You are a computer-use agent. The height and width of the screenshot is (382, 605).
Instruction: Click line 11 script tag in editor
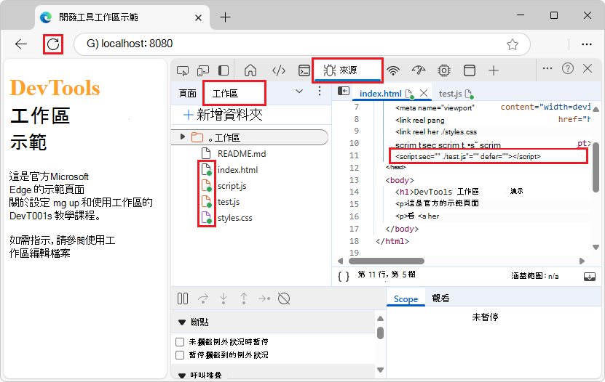point(468,157)
